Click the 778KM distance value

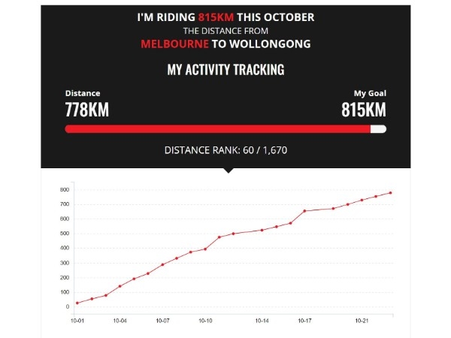pos(87,110)
